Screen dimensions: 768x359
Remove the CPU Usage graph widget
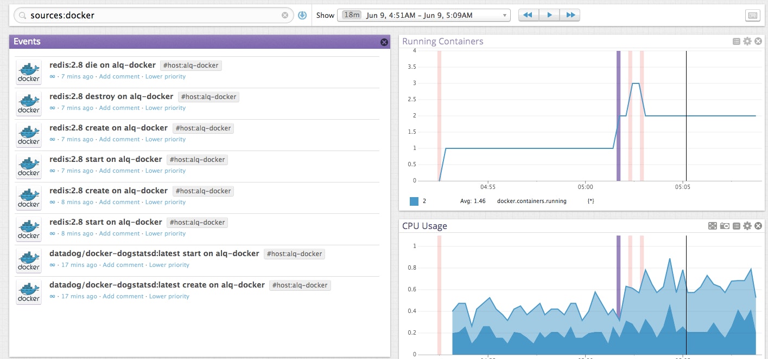coord(758,226)
